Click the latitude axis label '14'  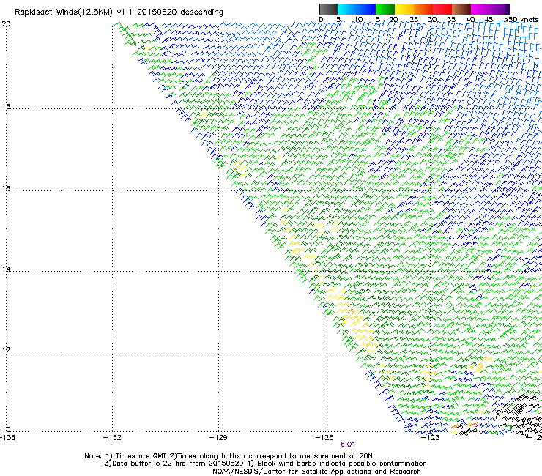tap(6, 269)
